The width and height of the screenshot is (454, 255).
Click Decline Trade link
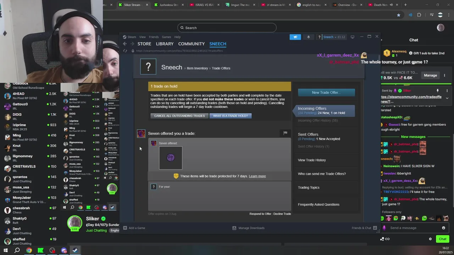282,214
